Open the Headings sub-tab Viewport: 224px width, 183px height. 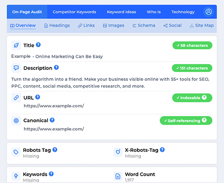[57, 26]
